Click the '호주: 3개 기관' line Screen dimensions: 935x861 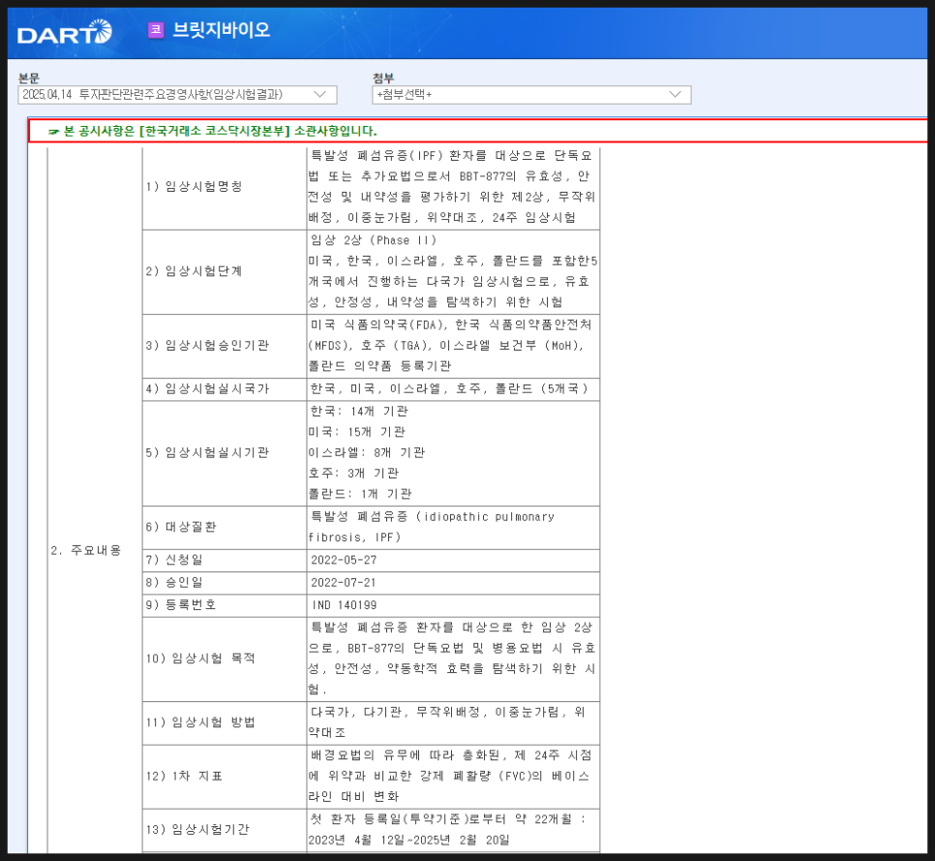[353, 474]
